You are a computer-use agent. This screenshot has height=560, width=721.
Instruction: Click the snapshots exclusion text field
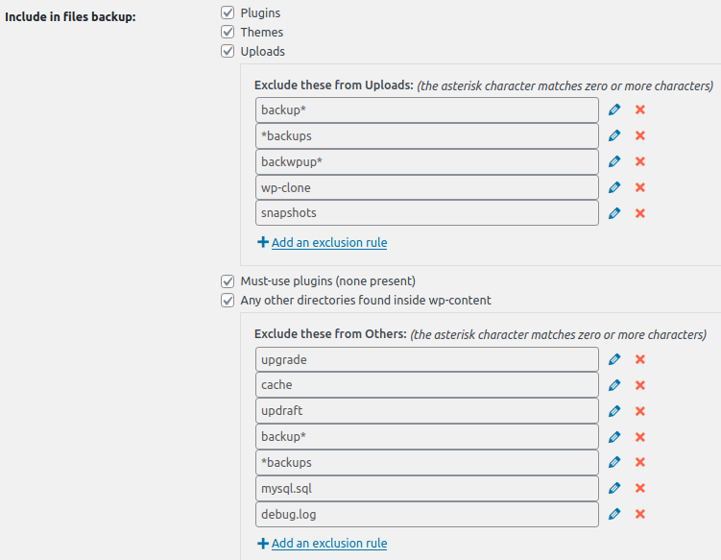(427, 213)
